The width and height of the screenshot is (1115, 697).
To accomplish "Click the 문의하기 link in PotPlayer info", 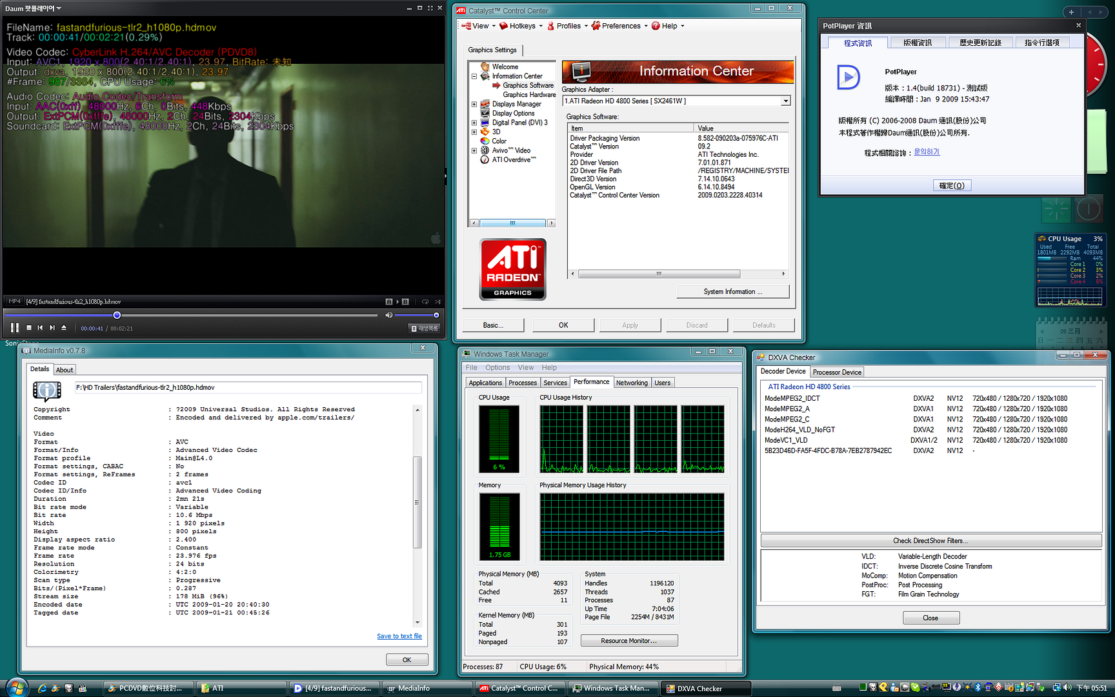I will [927, 152].
